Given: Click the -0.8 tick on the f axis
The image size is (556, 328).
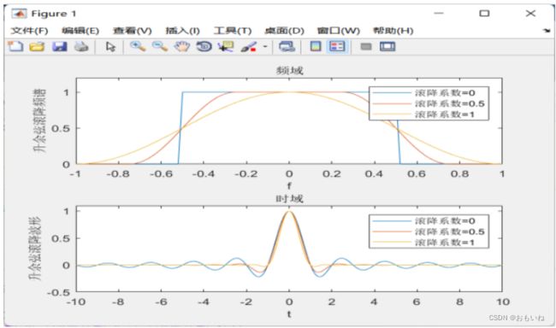Looking at the screenshot, I should pyautogui.click(x=118, y=174).
